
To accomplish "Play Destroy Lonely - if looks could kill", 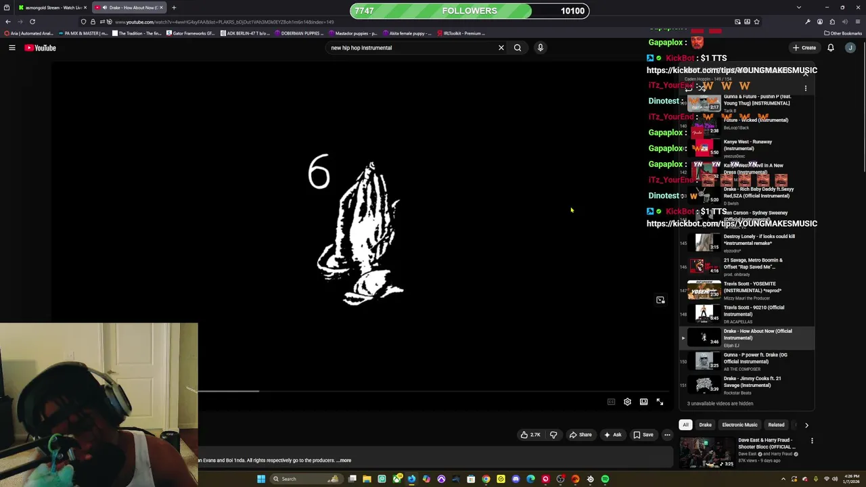I will pyautogui.click(x=747, y=243).
